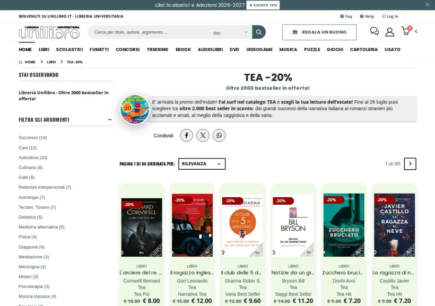Open the VIDEOGAME menu item
The image size is (435, 306).
(x=259, y=49)
